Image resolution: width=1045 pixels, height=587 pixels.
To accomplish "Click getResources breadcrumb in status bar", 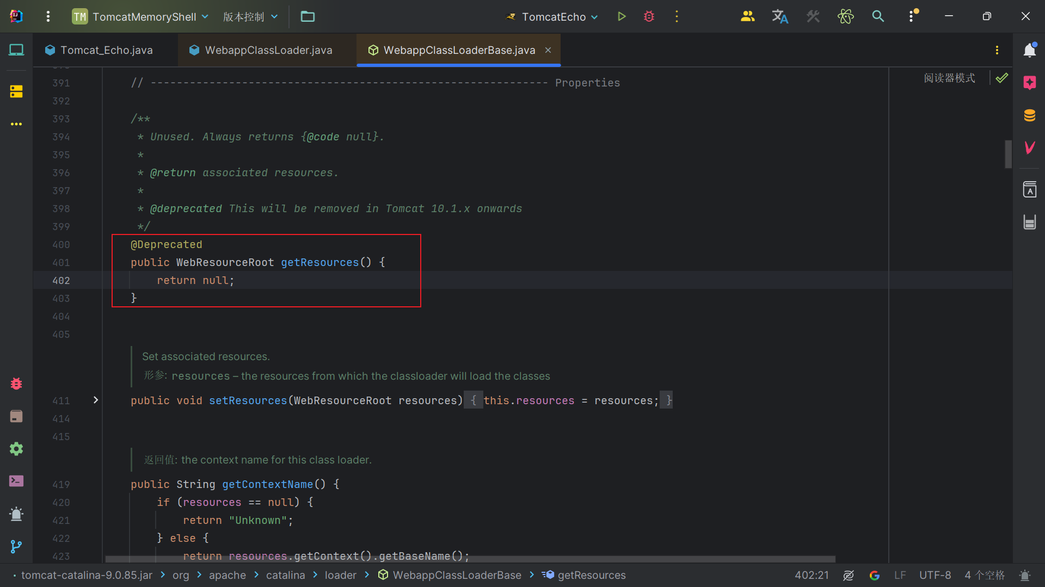I will 584,575.
